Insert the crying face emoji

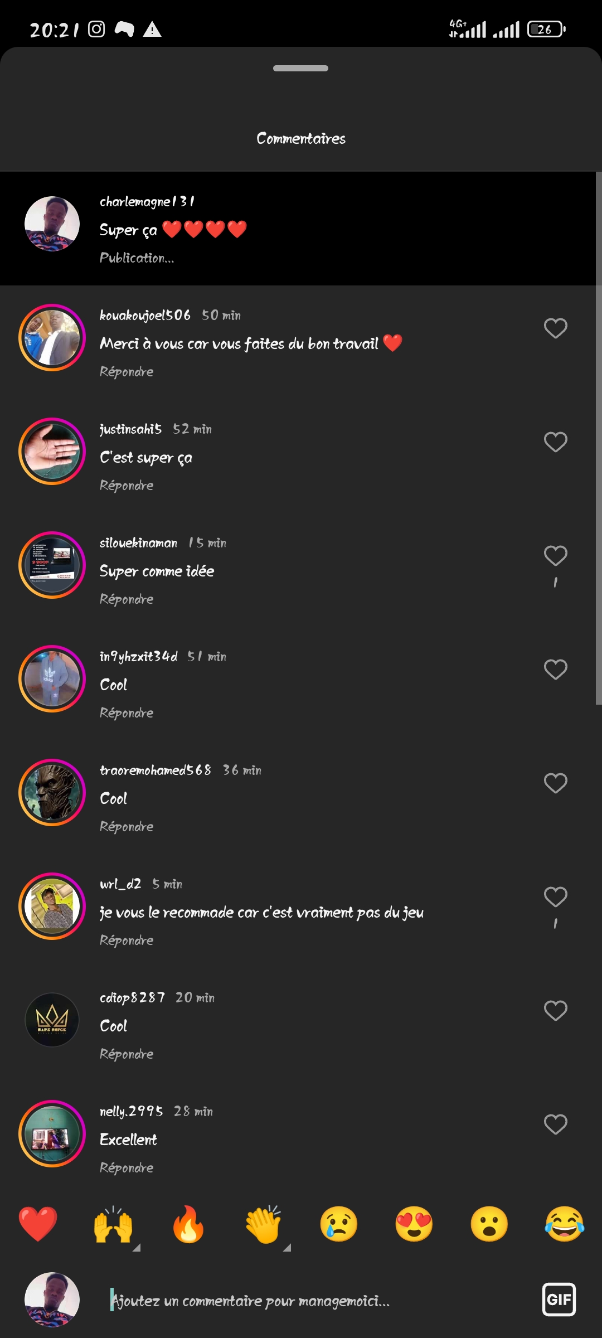pos(339,1224)
